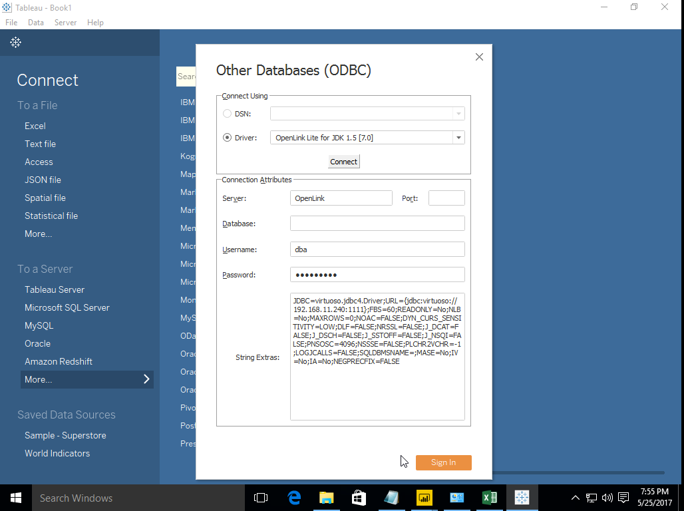Open the Outlook-style taskbar icon next to Power BI
The height and width of the screenshot is (511, 684).
pos(456,498)
